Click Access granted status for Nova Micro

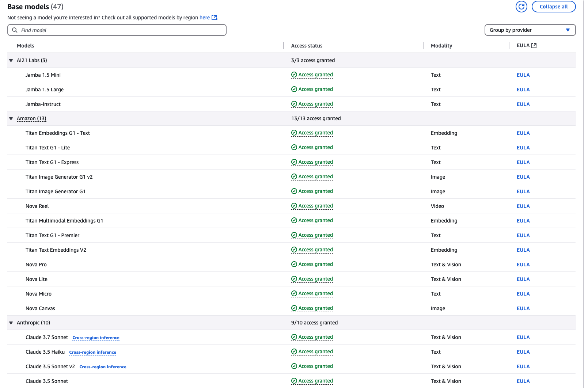tap(312, 293)
